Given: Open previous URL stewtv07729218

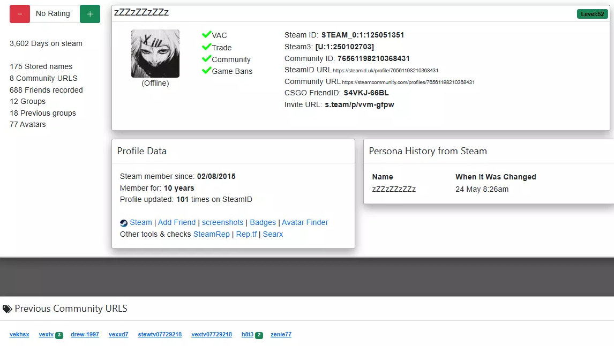Looking at the screenshot, I should coord(160,334).
